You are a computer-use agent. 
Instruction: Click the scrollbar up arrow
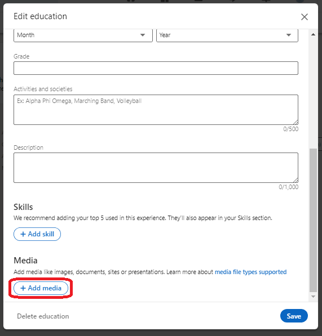(313, 34)
